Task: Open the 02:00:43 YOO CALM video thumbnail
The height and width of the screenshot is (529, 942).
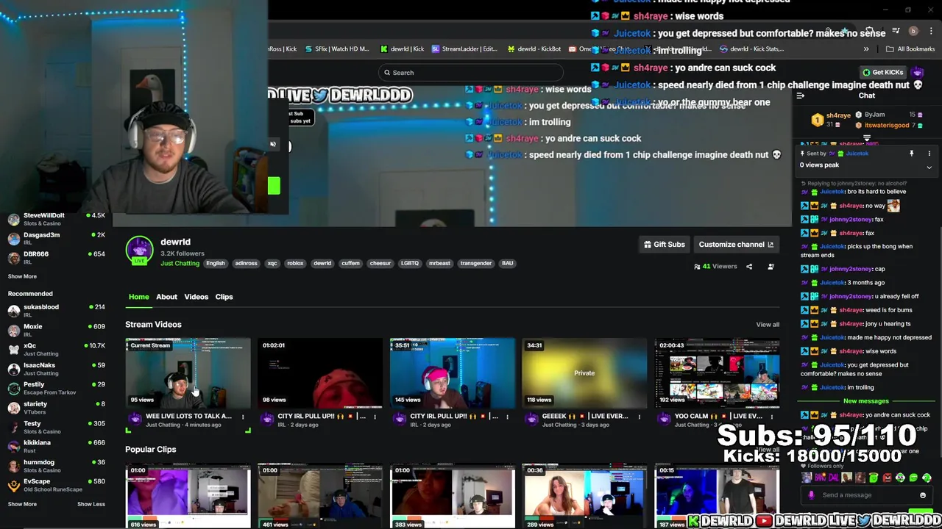Action: click(717, 373)
